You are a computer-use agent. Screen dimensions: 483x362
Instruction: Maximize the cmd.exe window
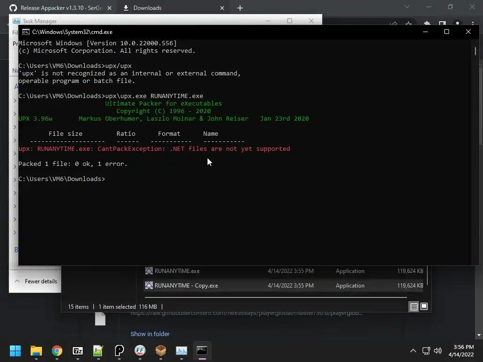[447, 32]
